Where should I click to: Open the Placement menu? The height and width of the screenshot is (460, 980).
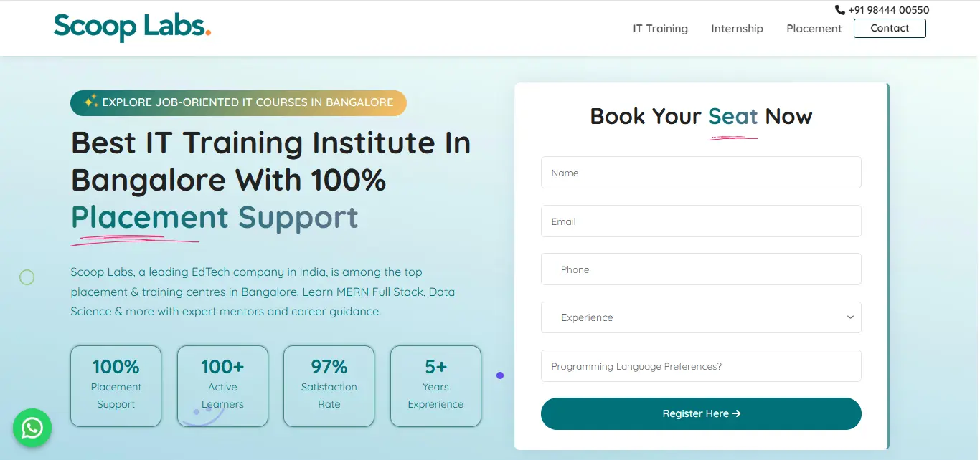(814, 28)
